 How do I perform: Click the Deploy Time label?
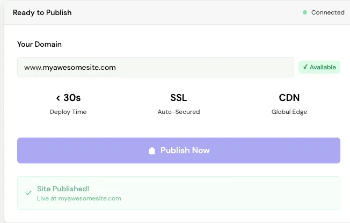(x=68, y=112)
